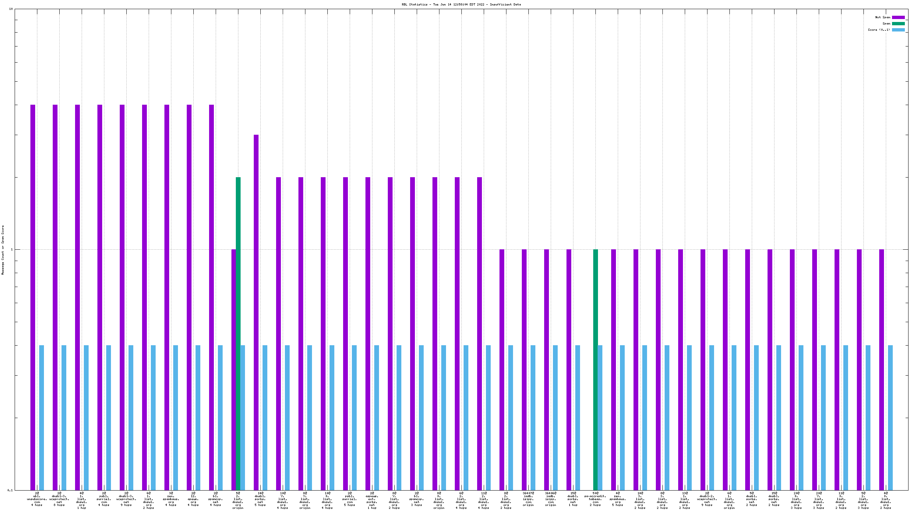Click the green Spam legend swatch
The image size is (914, 514).
click(x=898, y=23)
